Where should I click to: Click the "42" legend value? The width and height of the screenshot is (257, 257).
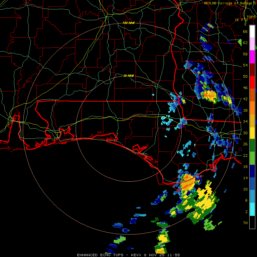[x=245, y=99]
